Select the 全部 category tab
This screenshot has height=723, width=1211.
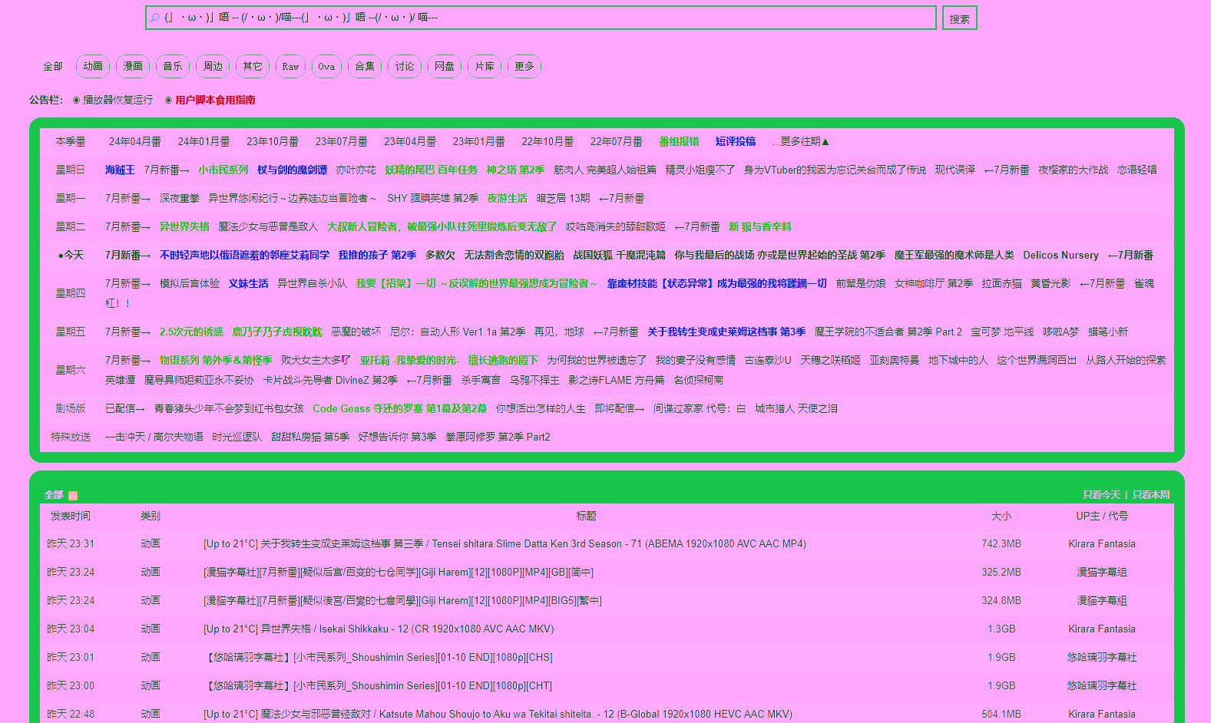(53, 67)
